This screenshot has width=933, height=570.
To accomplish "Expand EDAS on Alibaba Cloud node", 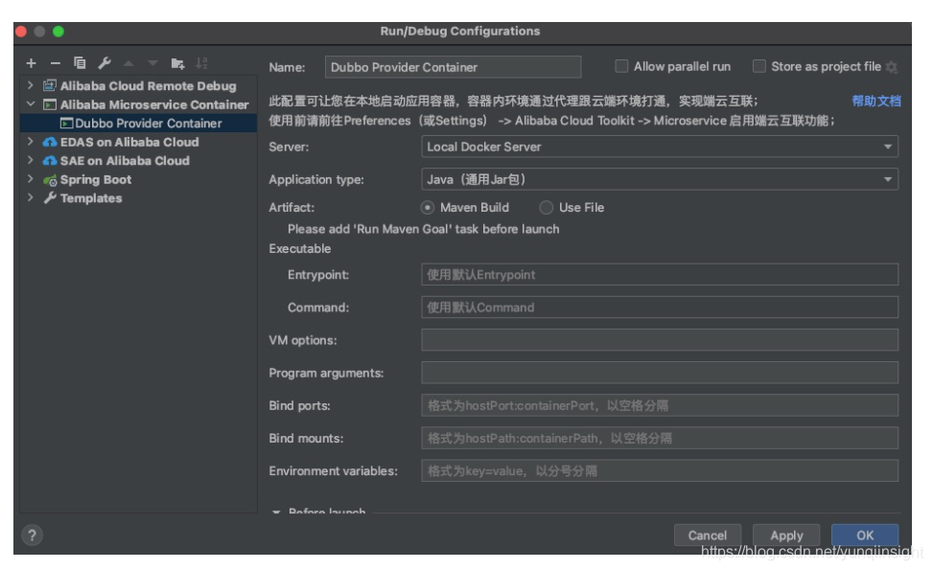I will 31,142.
